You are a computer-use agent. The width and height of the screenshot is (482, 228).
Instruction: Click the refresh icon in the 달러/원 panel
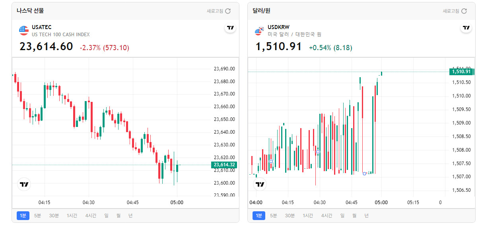464,11
